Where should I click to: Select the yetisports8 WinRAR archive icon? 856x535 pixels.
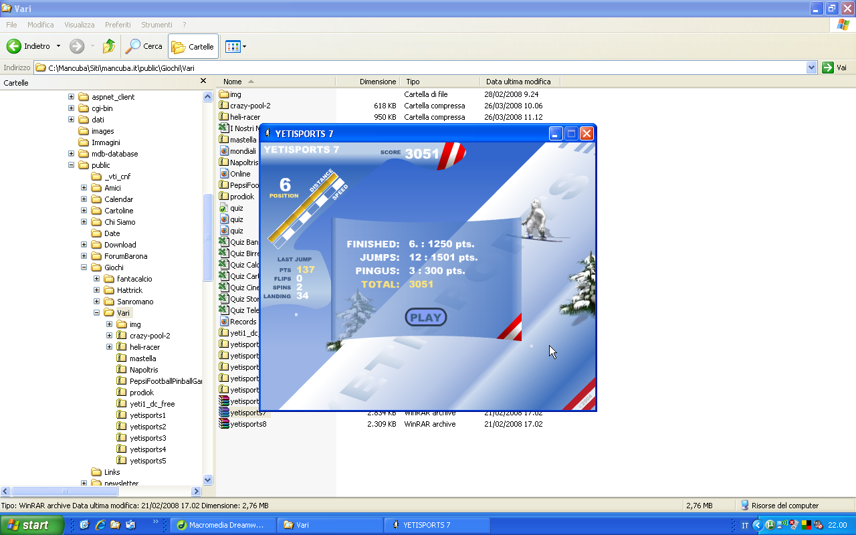click(x=224, y=424)
